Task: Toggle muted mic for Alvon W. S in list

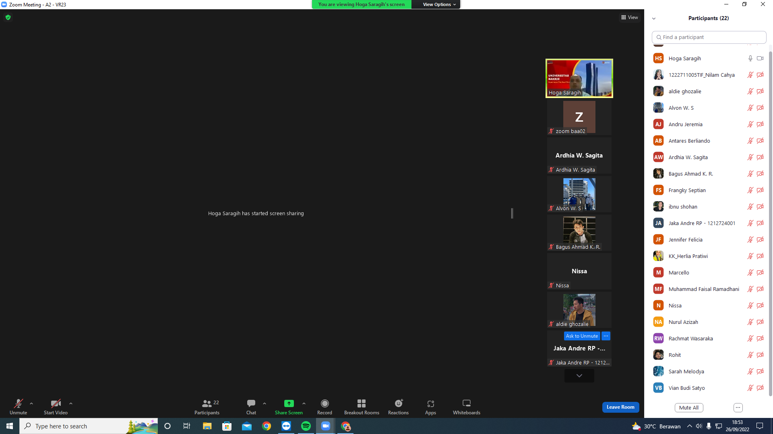Action: pos(750,108)
